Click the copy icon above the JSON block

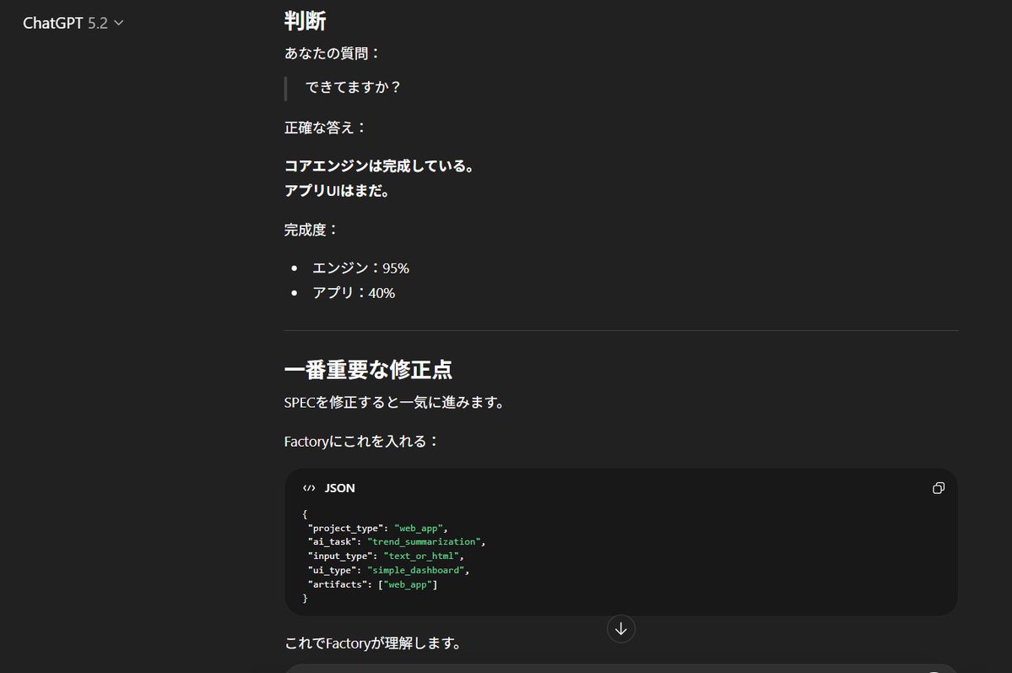939,488
